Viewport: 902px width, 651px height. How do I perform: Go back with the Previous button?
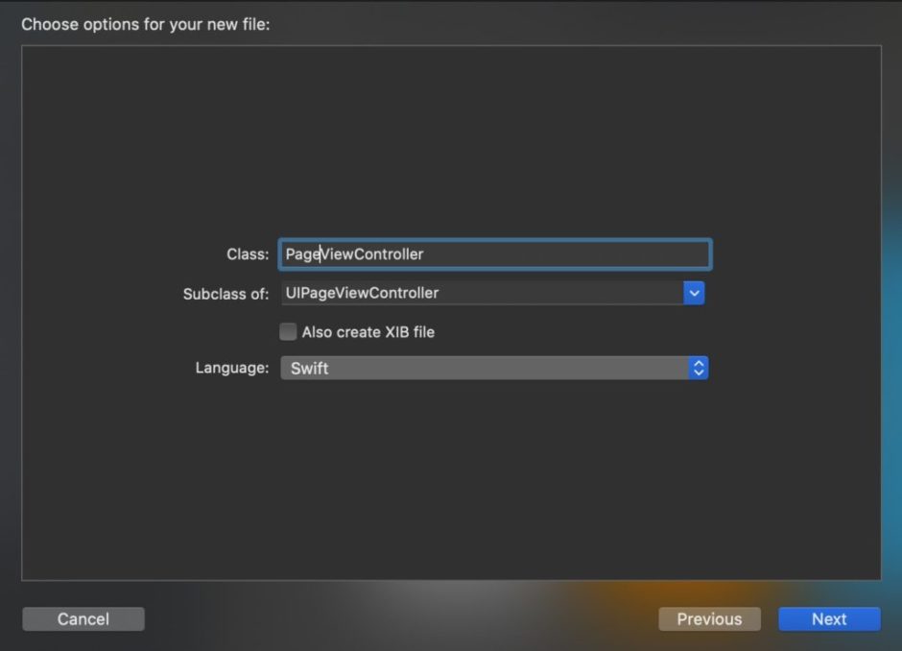pos(709,618)
